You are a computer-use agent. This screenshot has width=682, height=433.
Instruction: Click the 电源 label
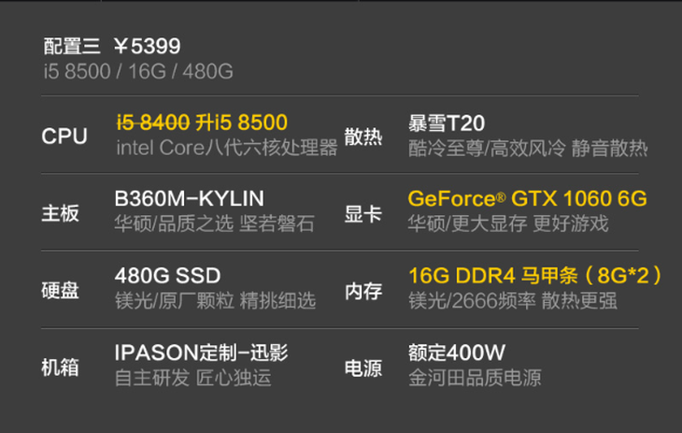click(363, 367)
